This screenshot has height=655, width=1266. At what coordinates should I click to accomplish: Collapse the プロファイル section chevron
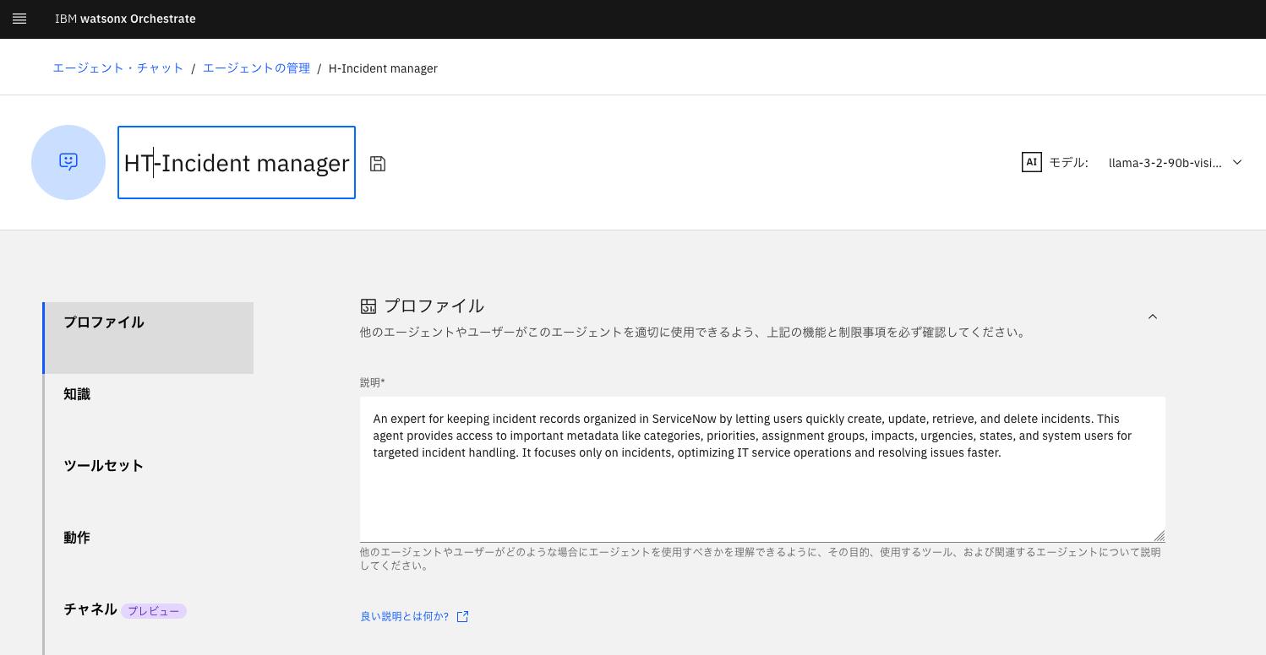pos(1153,317)
